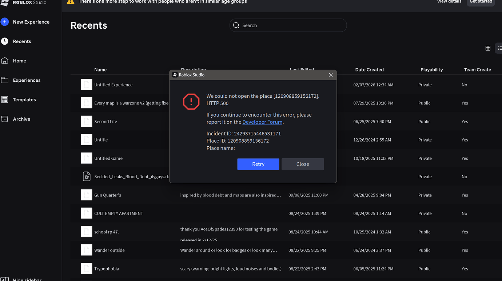Image resolution: width=502 pixels, height=281 pixels.
Task: Click the New Experience plus icon
Action: pyautogui.click(x=5, y=22)
